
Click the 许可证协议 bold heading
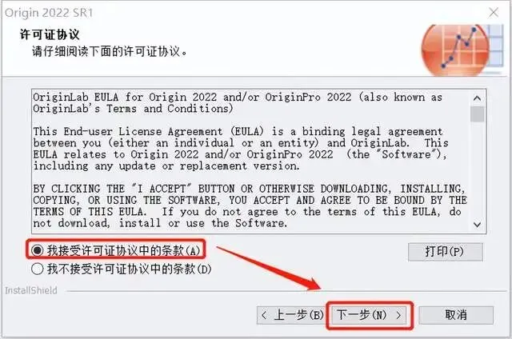pos(50,34)
